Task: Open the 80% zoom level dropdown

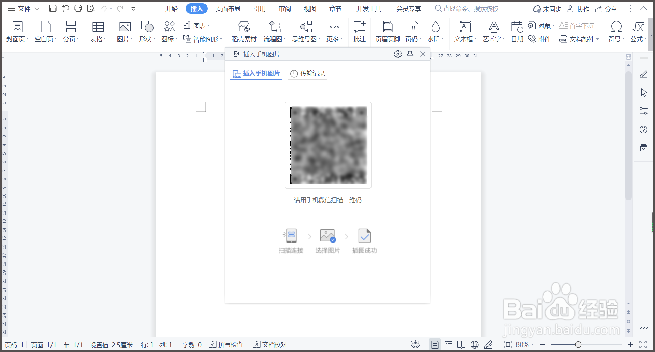Action: point(532,344)
